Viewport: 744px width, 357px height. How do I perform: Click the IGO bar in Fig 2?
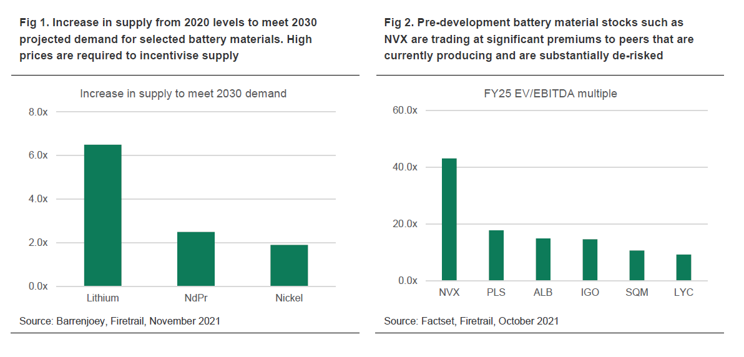coord(590,260)
